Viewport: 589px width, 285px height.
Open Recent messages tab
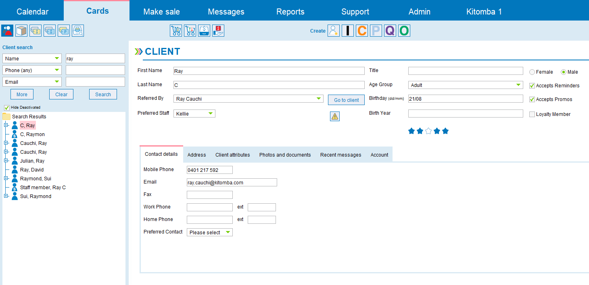click(x=341, y=155)
